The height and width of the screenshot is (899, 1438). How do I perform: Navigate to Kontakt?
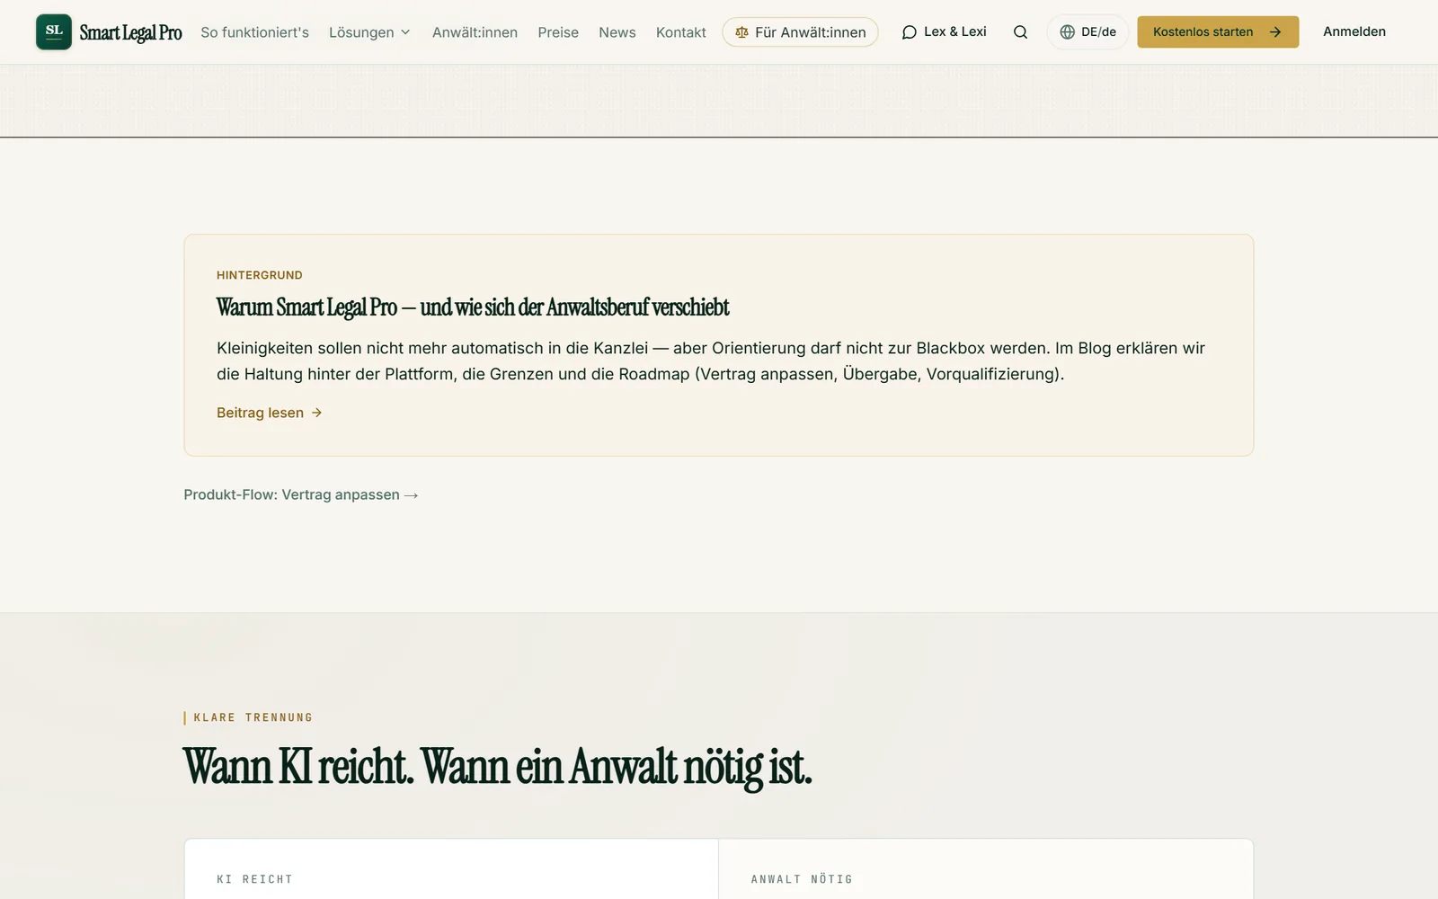click(681, 32)
